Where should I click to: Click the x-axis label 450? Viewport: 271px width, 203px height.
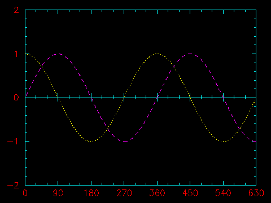190,193
